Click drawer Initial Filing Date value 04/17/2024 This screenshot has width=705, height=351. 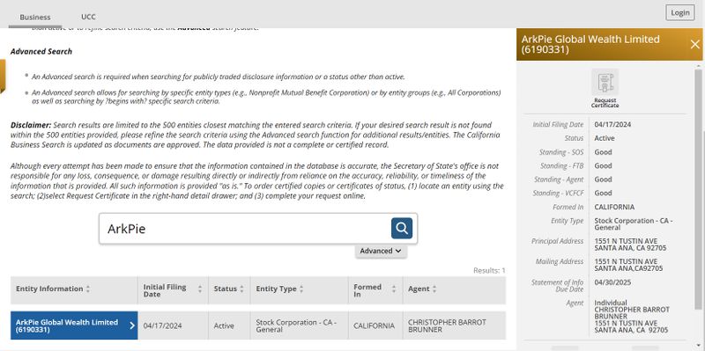tap(612, 124)
